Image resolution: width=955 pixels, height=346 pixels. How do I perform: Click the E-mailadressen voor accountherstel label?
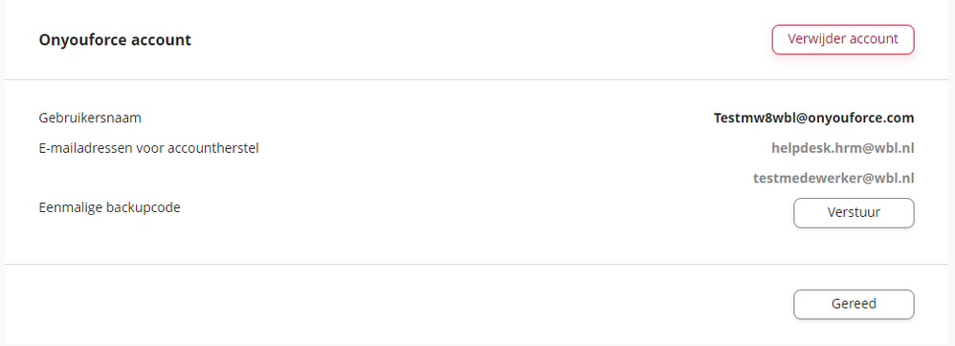point(148,148)
